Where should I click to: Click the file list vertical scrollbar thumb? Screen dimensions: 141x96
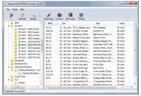pos(135,50)
